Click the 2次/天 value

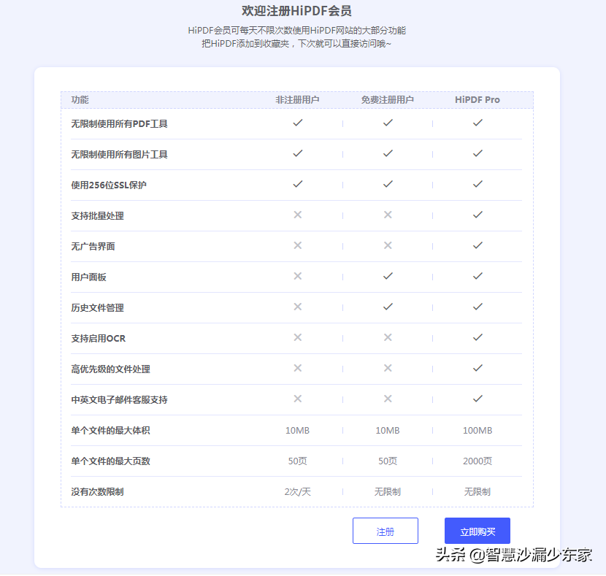(298, 492)
